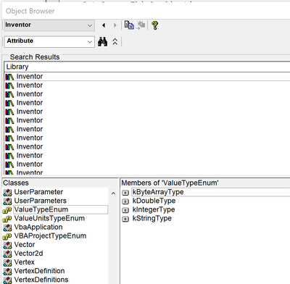Click the Library column header
This screenshot has height=284, width=290.
pyautogui.click(x=147, y=67)
